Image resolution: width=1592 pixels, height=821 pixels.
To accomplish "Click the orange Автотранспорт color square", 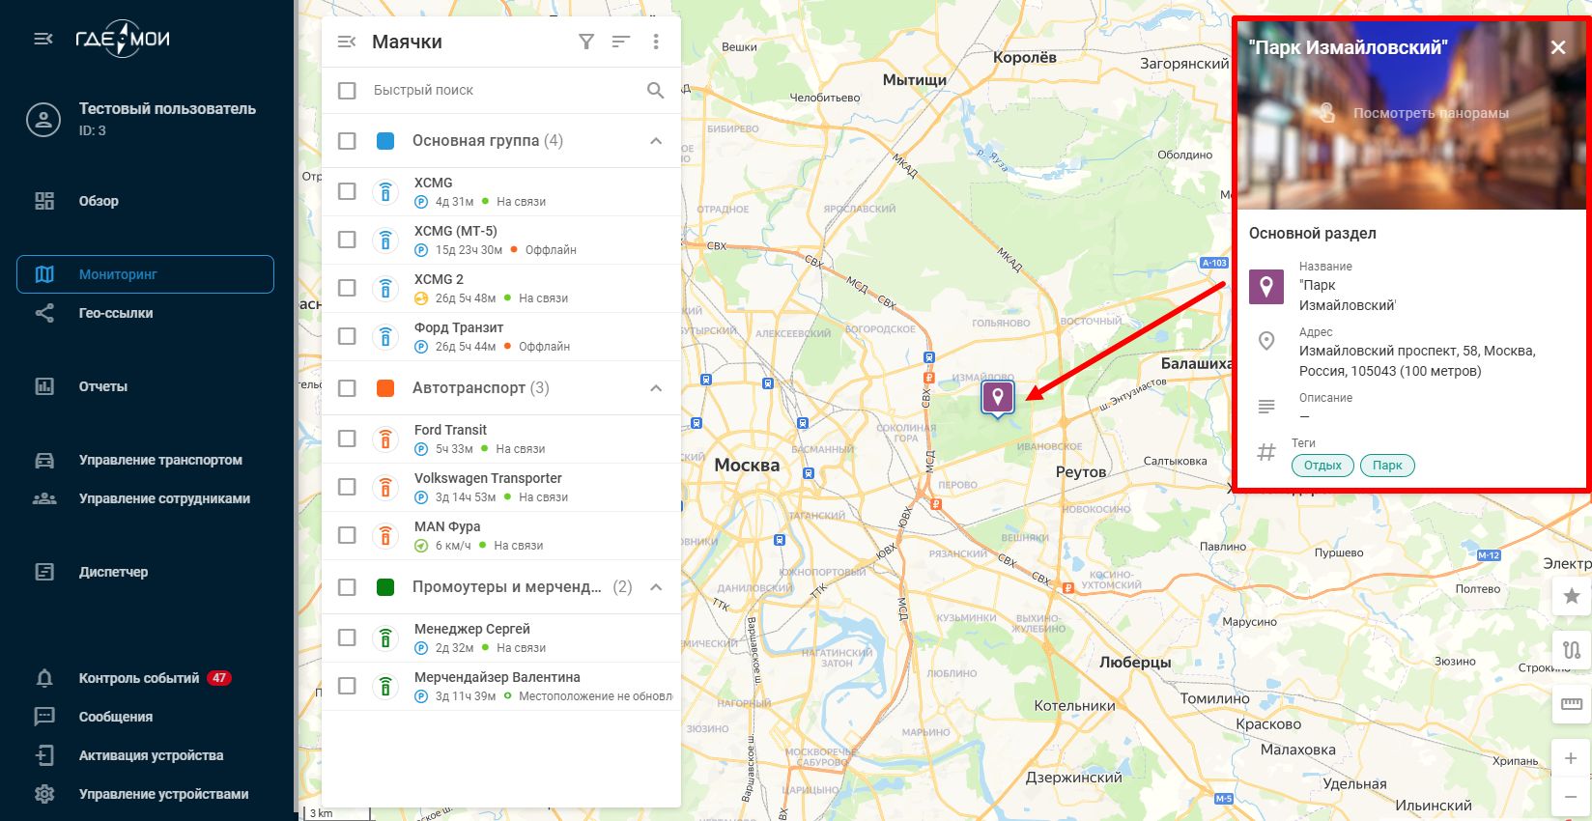I will 385,388.
